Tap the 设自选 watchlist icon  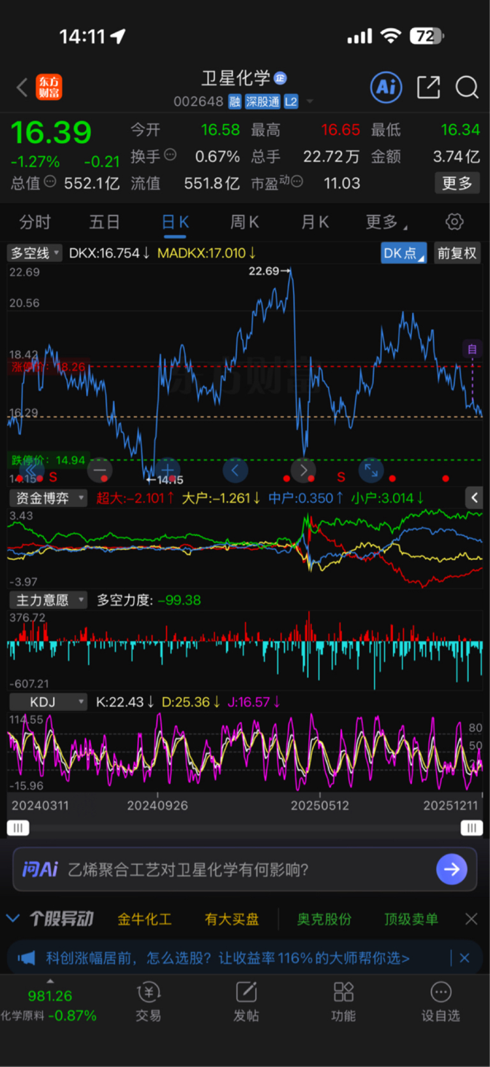click(441, 1001)
